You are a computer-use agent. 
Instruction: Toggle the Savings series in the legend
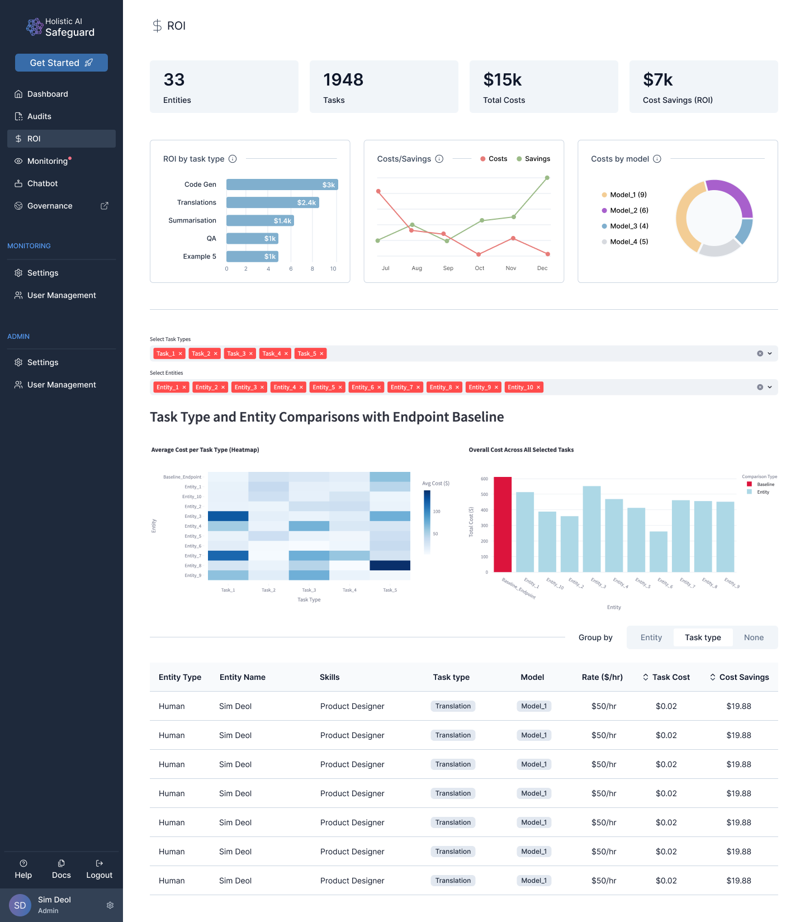(x=533, y=159)
